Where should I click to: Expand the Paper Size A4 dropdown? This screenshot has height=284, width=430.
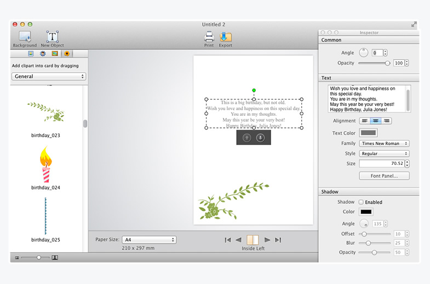pyautogui.click(x=149, y=240)
